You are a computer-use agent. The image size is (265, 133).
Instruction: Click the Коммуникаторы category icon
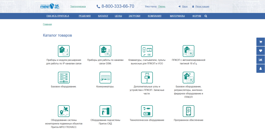[x=105, y=78]
